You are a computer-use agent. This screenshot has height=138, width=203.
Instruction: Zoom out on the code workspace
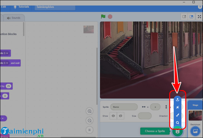(x=90, y=121)
